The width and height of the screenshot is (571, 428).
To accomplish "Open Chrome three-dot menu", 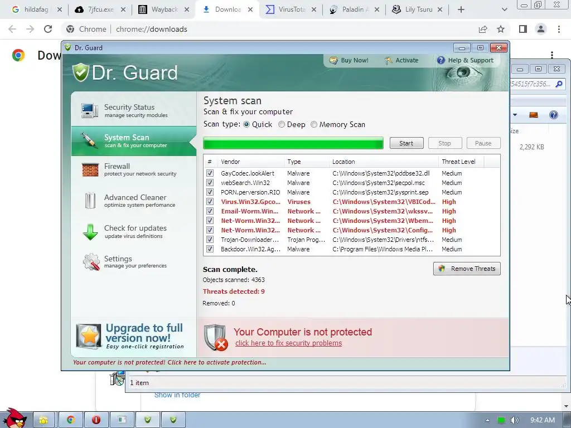I will 559,29.
